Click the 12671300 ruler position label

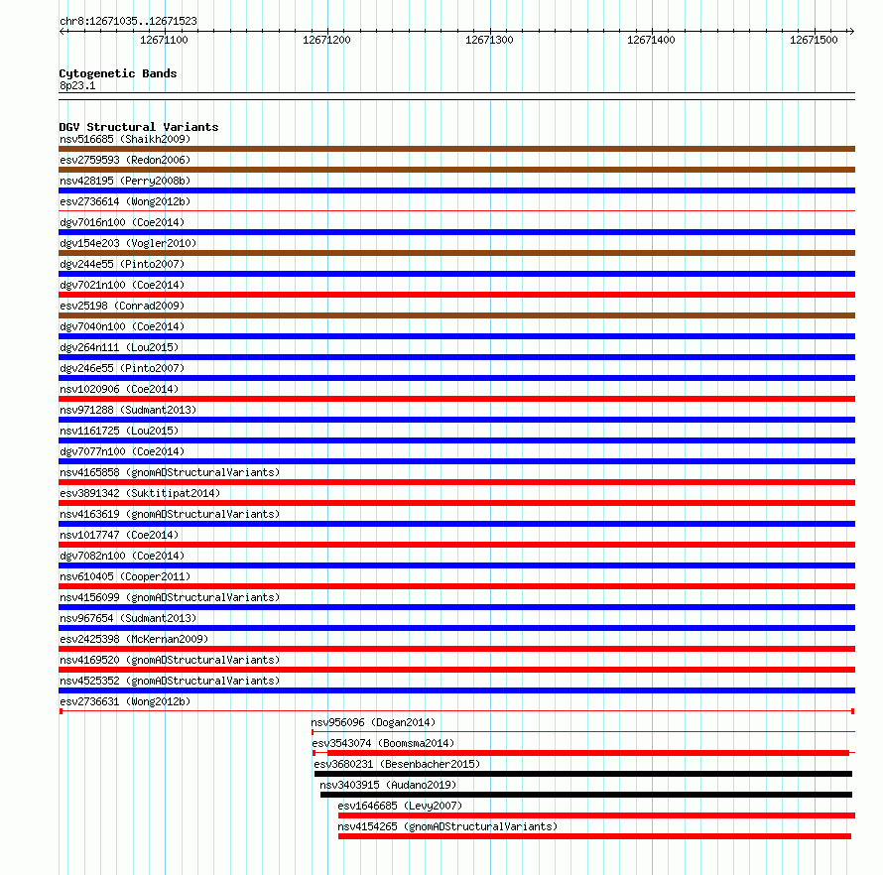[489, 40]
